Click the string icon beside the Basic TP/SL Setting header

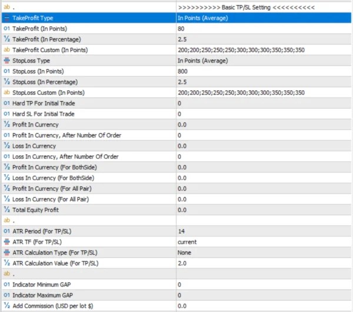[x=7, y=7]
